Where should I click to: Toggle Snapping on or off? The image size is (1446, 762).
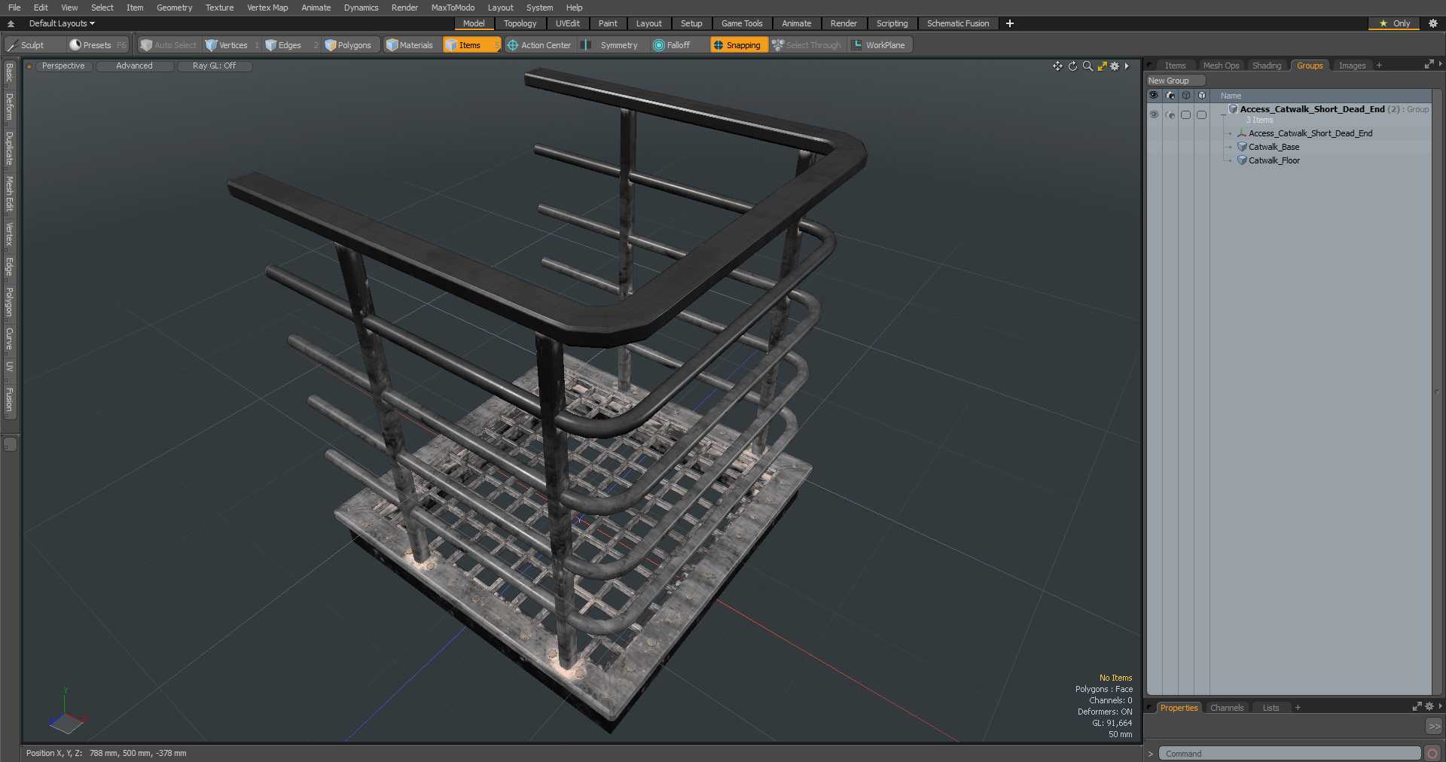point(738,45)
